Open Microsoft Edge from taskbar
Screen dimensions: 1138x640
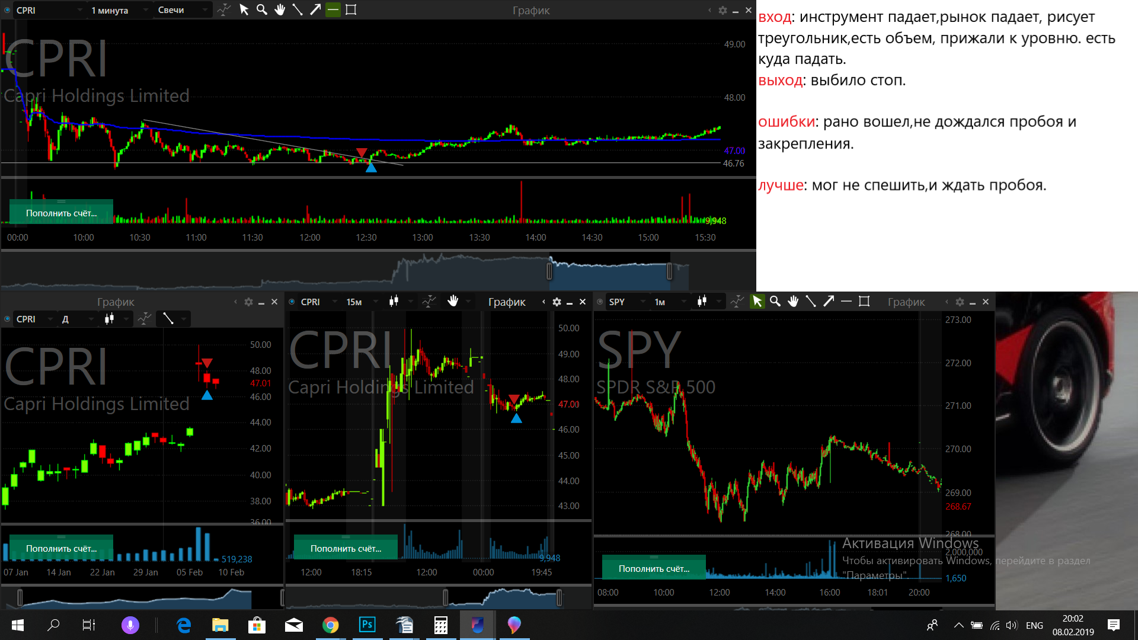[184, 625]
